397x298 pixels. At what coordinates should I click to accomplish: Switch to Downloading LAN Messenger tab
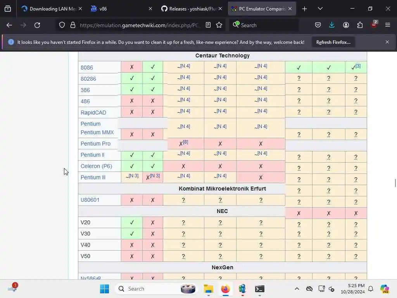pos(52,9)
